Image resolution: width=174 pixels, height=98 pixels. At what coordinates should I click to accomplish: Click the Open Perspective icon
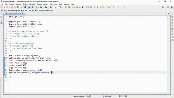coord(168,7)
